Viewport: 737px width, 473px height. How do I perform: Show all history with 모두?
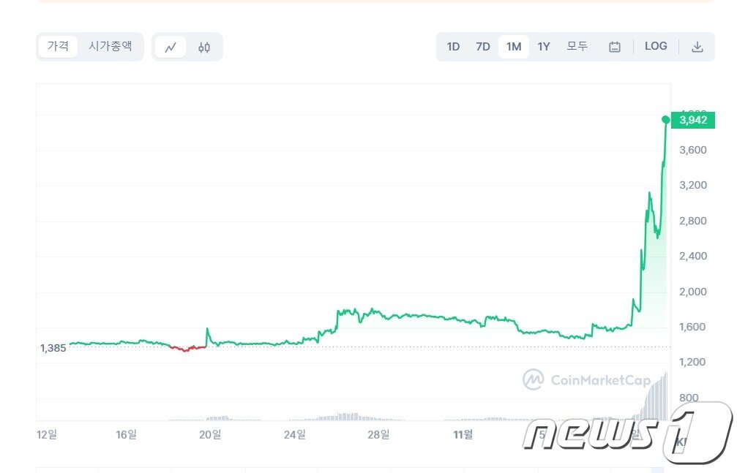coord(577,46)
